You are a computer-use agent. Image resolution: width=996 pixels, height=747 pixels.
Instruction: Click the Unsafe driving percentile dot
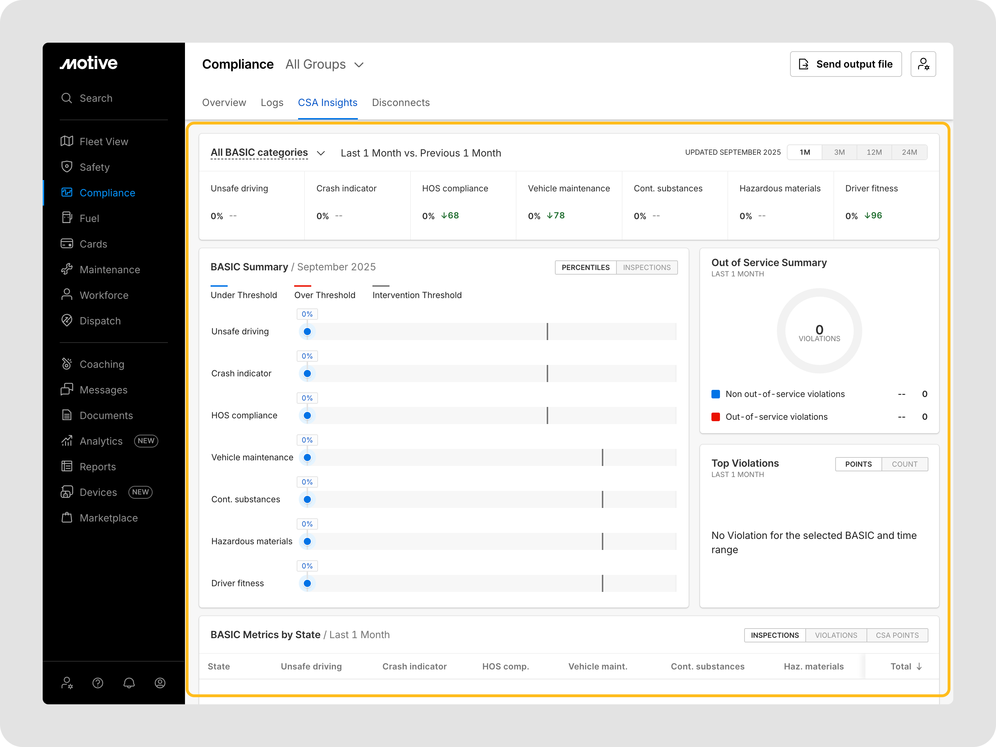(308, 332)
